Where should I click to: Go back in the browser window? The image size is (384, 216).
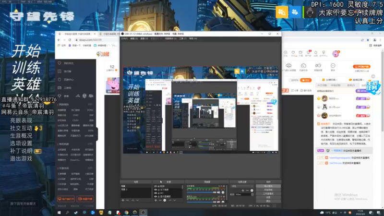[x=59, y=40]
